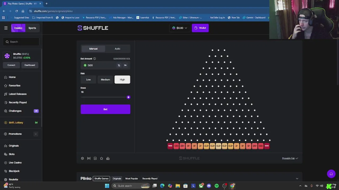Expand the Promotions sidebar section
Viewport: 339px width, 190px height.
pyautogui.click(x=36, y=134)
